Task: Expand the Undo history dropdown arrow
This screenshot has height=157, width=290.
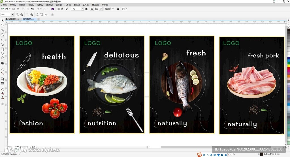Action: tap(41, 9)
